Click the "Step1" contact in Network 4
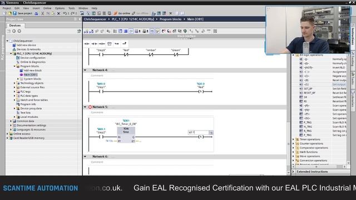This screenshot has width=356, height=200. [x=101, y=91]
